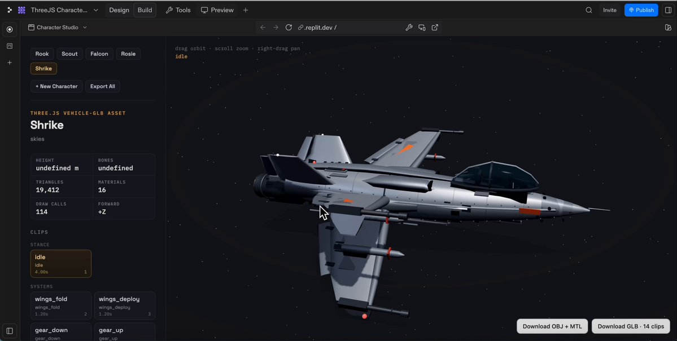Switch to Build mode
The width and height of the screenshot is (677, 341).
145,10
